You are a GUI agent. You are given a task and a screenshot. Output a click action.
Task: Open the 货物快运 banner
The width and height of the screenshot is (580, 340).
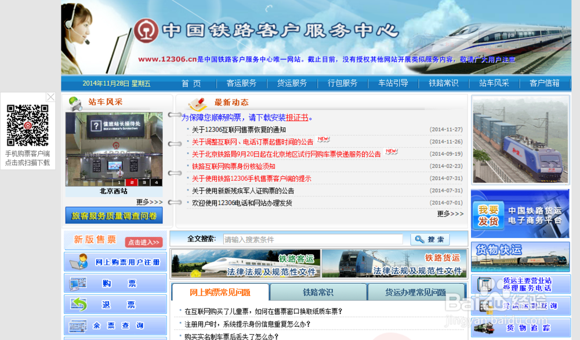click(x=520, y=257)
